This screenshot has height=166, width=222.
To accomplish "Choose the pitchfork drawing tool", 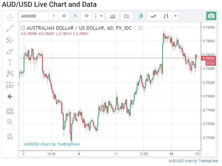I will (x=10, y=40).
